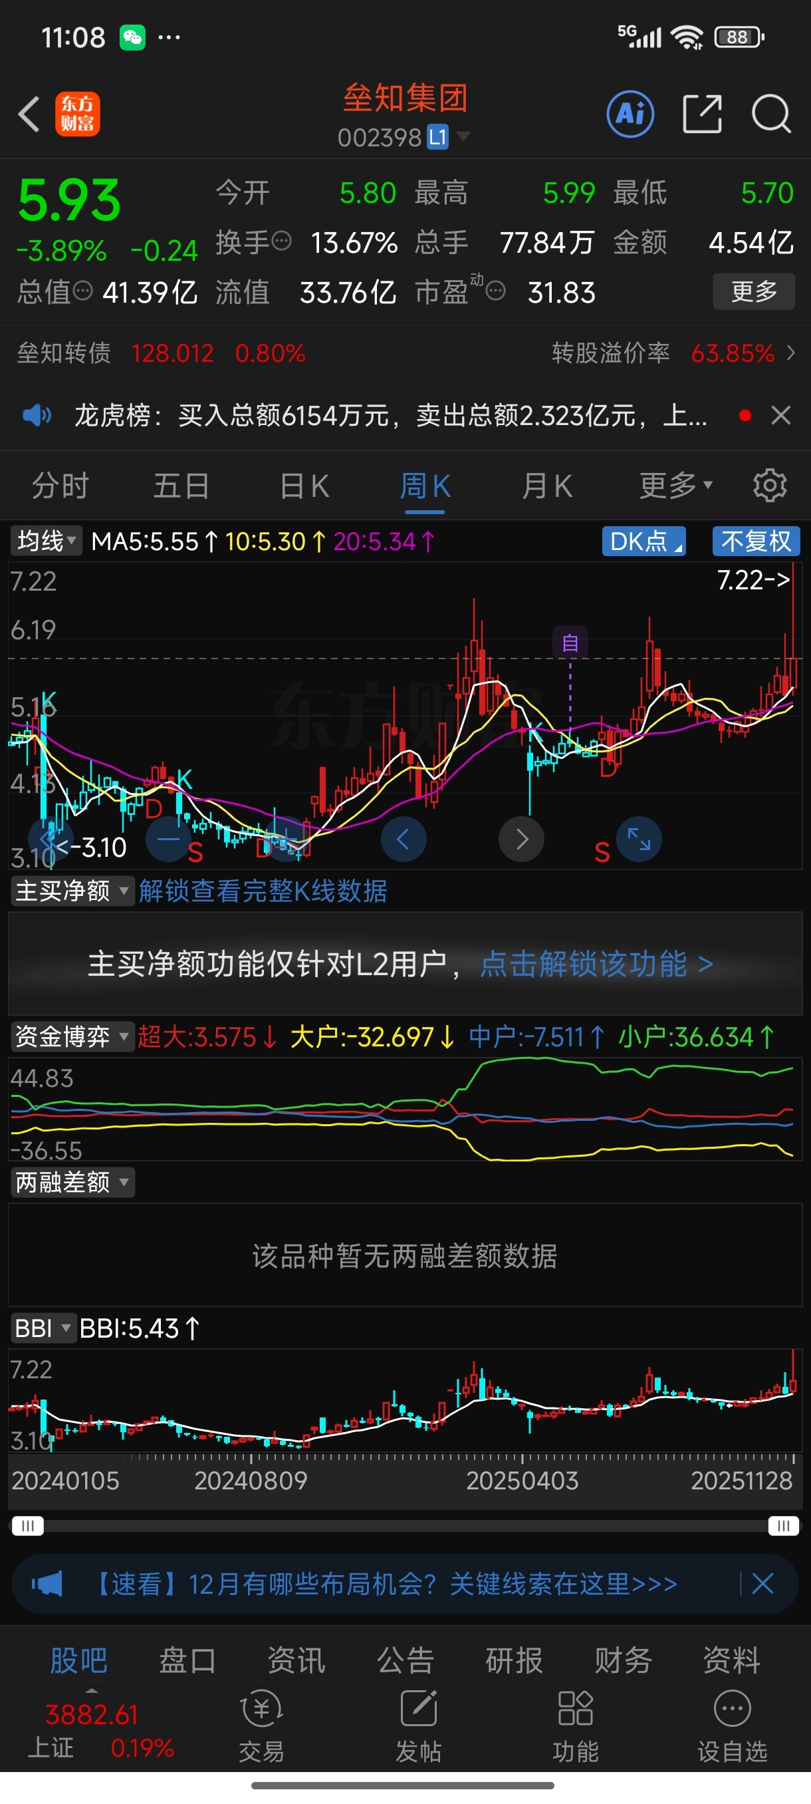811x1804 pixels.
Task: Tap the zoom-out minus chart button
Action: [169, 839]
